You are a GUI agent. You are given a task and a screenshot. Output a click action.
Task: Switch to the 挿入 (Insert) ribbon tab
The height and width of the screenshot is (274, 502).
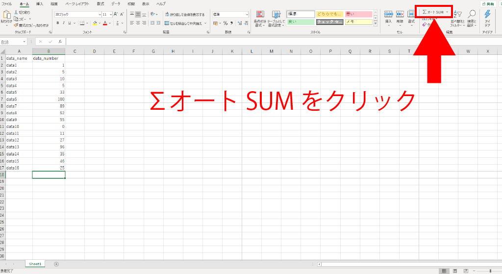(40, 3)
